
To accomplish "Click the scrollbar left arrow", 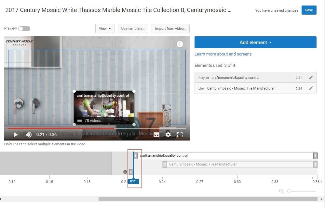I will (1, 199).
